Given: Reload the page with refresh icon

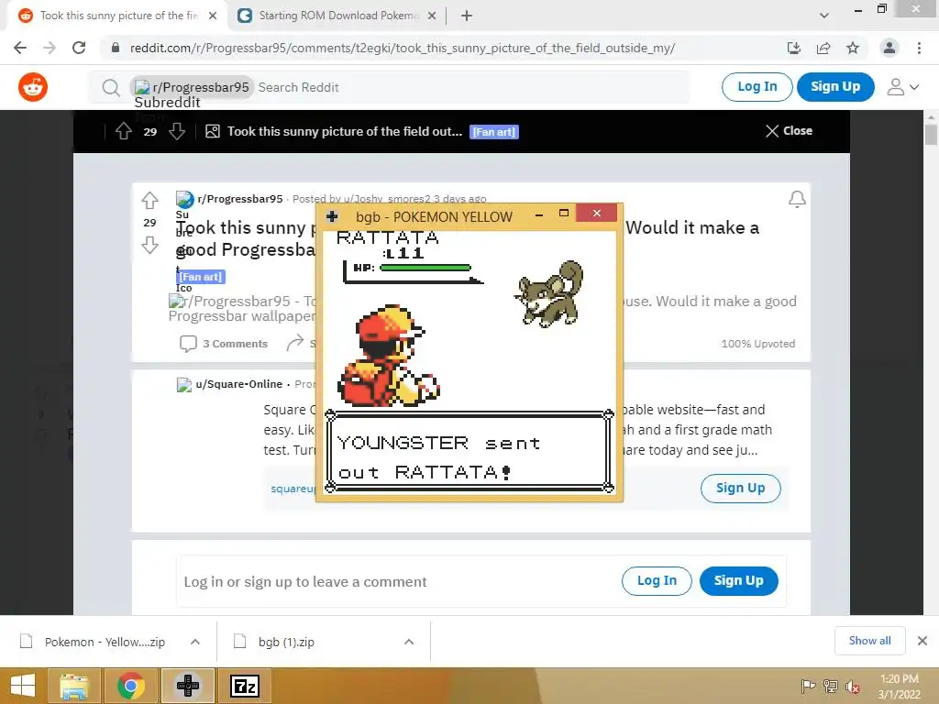Looking at the screenshot, I should coord(79,48).
